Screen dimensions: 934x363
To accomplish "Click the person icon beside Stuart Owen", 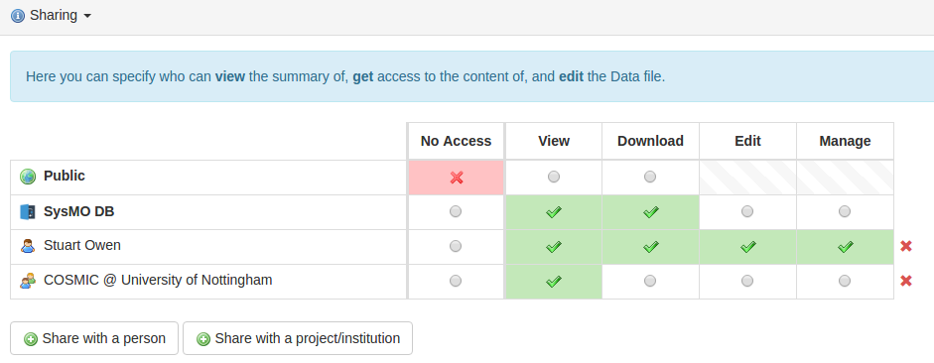I will [x=28, y=246].
